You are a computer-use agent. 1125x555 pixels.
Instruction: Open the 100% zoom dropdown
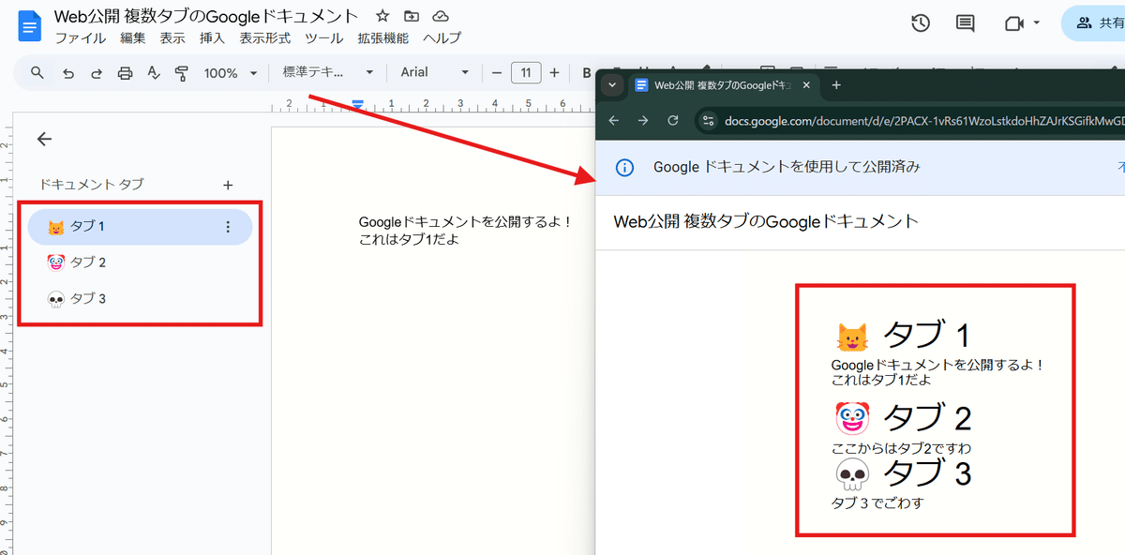[x=230, y=73]
